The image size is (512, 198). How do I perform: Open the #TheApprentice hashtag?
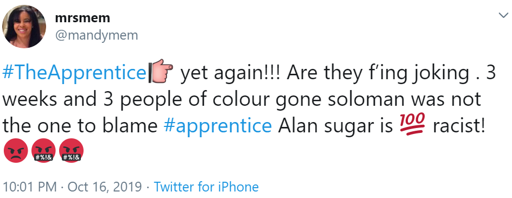click(74, 73)
